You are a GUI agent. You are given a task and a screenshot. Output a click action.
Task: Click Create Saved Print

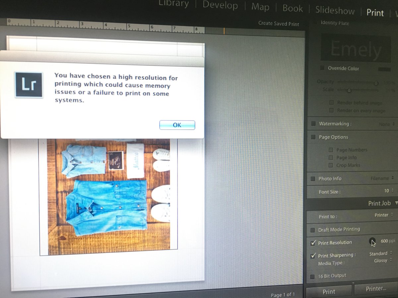[279, 24]
